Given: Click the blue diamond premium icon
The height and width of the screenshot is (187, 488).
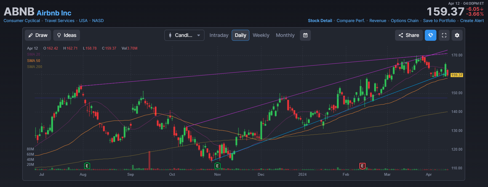Looking at the screenshot, I should click(431, 35).
